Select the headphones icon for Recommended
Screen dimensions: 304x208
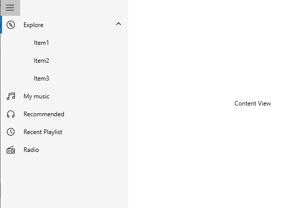coord(11,114)
